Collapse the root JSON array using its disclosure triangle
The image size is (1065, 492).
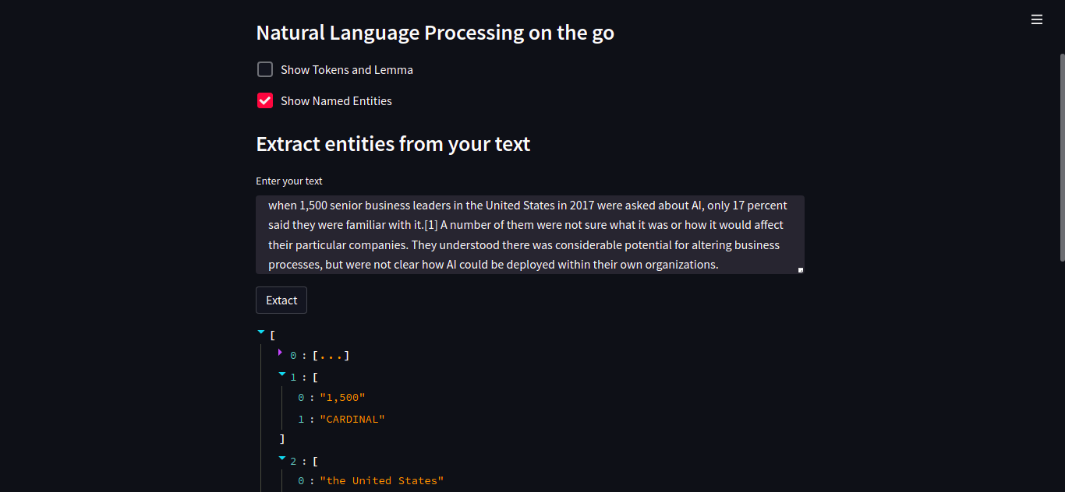point(261,331)
